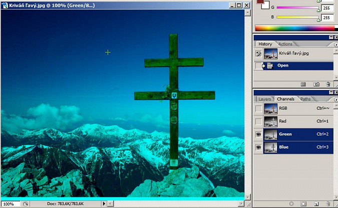Click the Red channel thumbnail
The height and width of the screenshot is (208, 338).
(x=270, y=121)
